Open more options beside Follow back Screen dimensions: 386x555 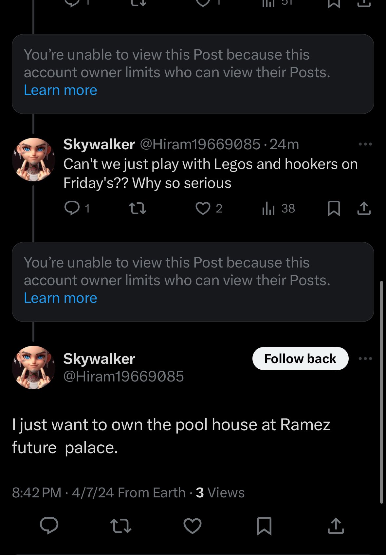(365, 359)
